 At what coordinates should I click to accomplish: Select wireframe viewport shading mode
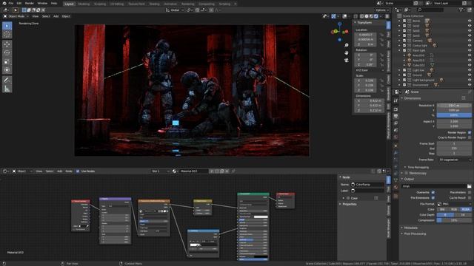point(362,16)
